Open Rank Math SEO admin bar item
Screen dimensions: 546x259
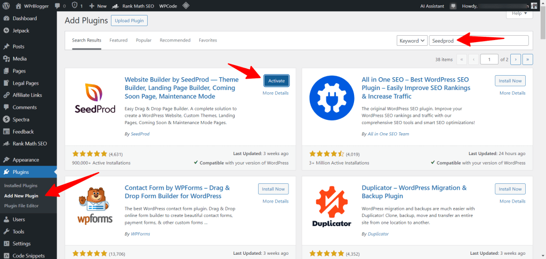click(x=133, y=6)
